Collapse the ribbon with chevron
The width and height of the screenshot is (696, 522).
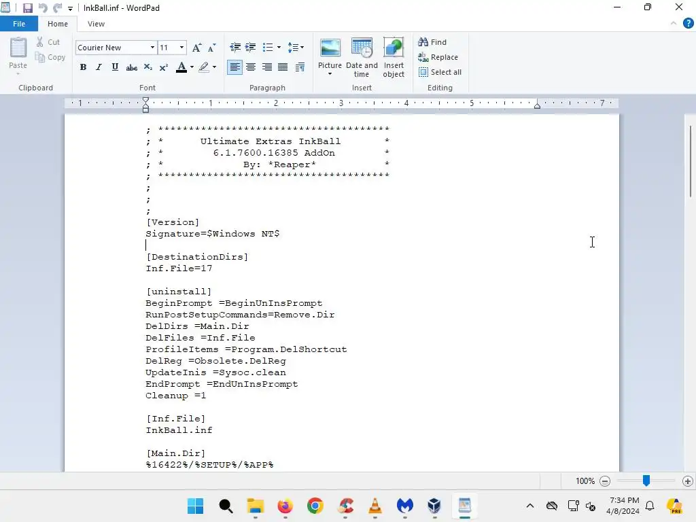click(674, 24)
